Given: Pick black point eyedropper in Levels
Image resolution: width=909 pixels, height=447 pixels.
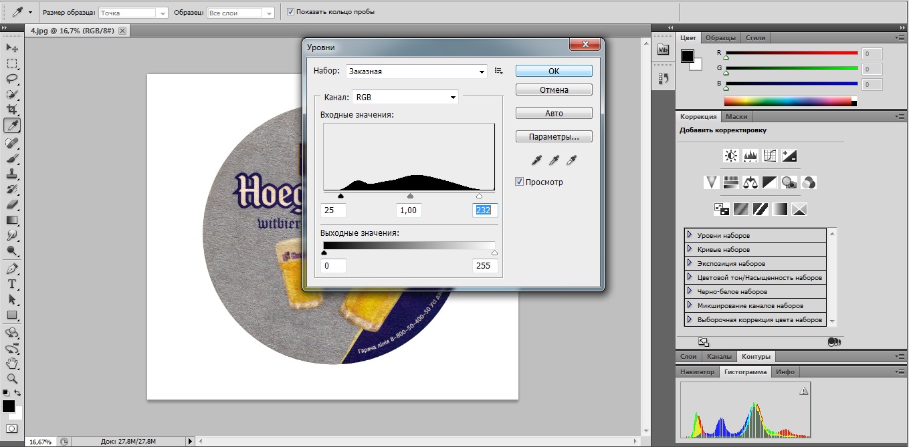Looking at the screenshot, I should coord(536,160).
